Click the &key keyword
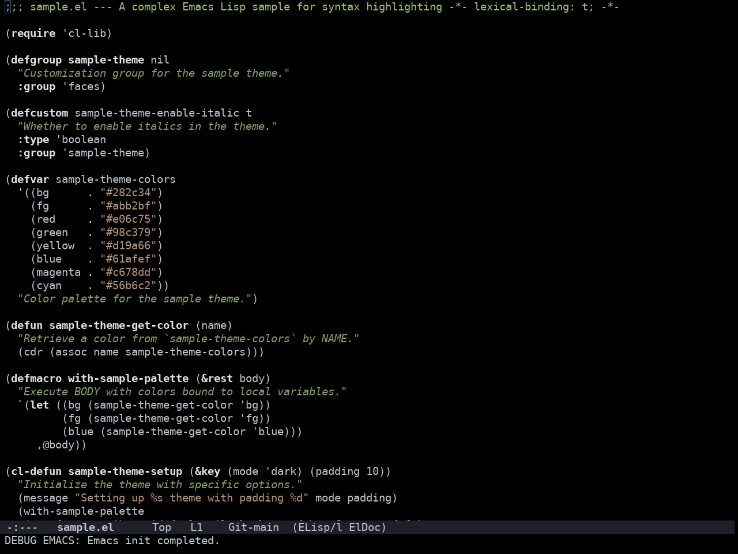 coord(208,471)
